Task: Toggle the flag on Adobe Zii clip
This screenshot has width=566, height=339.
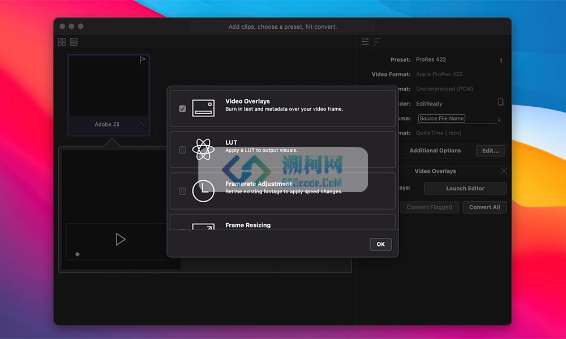Action: 142,60
